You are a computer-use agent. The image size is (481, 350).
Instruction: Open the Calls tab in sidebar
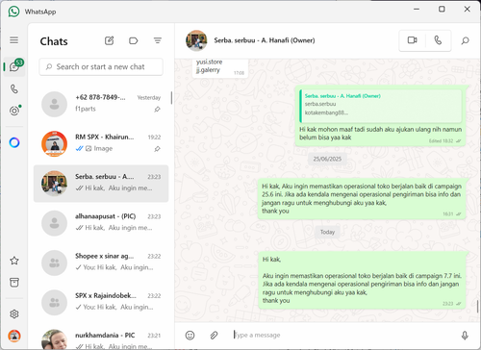click(x=14, y=88)
